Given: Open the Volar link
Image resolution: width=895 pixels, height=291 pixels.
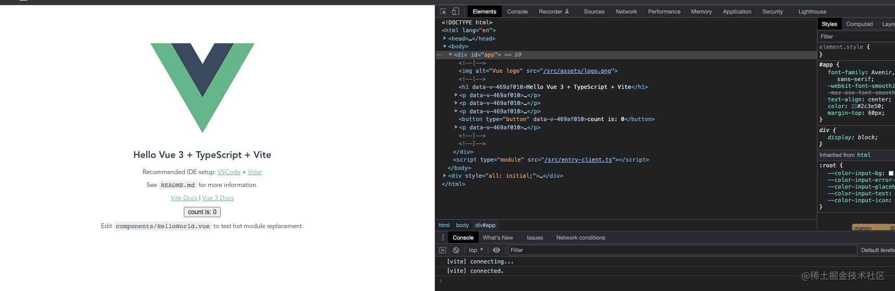Looking at the screenshot, I should (255, 172).
